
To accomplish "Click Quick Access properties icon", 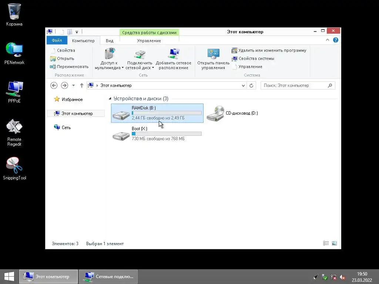I will [61, 32].
